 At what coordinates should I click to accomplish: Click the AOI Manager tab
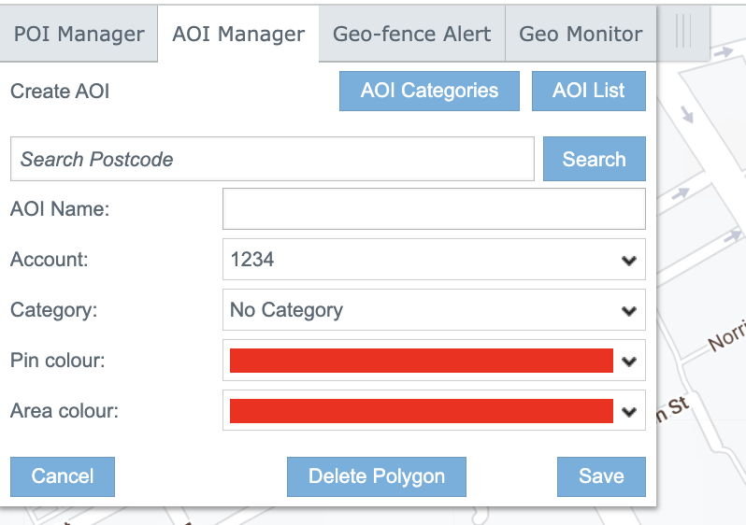[238, 35]
